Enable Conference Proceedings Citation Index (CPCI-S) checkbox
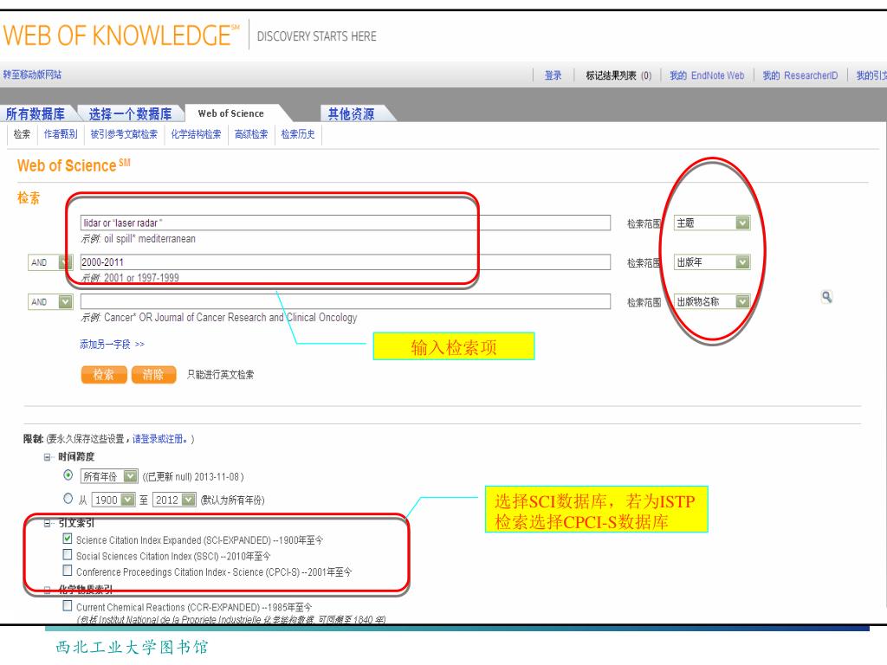887x665 pixels. pyautogui.click(x=68, y=570)
